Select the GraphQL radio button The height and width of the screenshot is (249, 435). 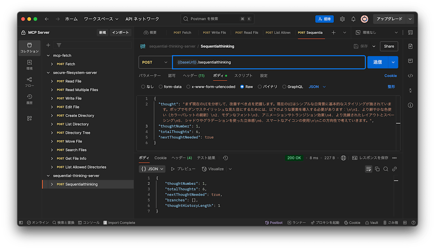tap(285, 87)
